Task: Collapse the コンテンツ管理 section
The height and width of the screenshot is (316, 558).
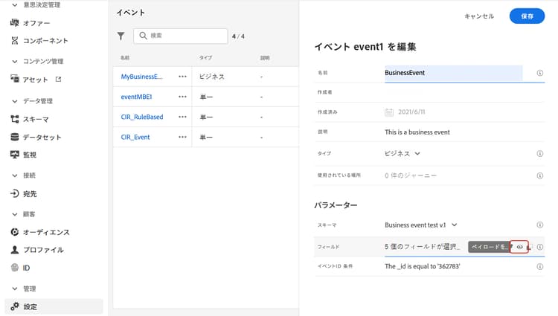Action: click(15, 62)
